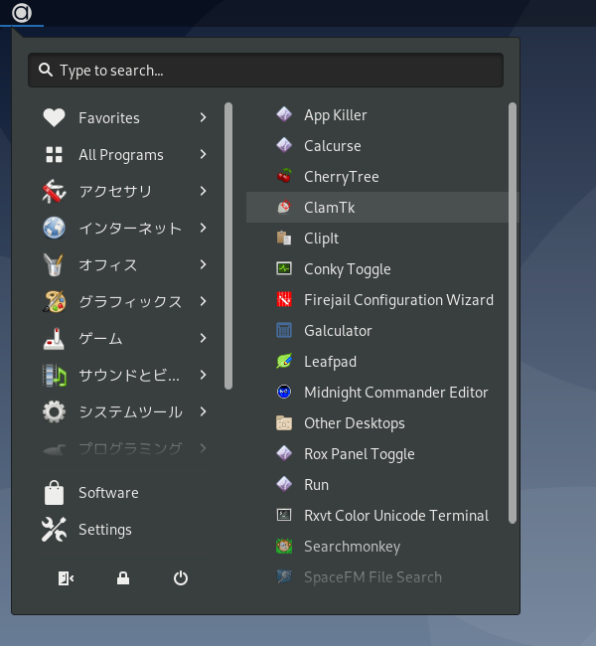Click the Type to search field
This screenshot has width=596, height=646.
pos(265,70)
